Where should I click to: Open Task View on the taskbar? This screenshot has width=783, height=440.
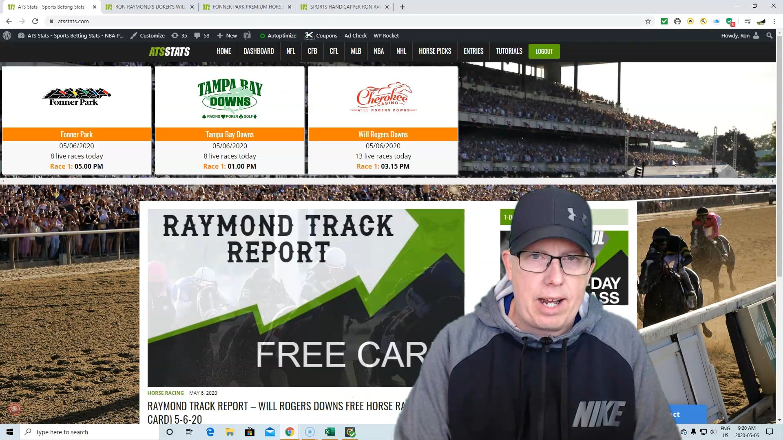(x=189, y=432)
